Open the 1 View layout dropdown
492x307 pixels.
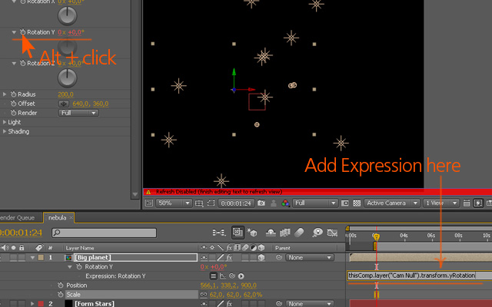pyautogui.click(x=440, y=203)
